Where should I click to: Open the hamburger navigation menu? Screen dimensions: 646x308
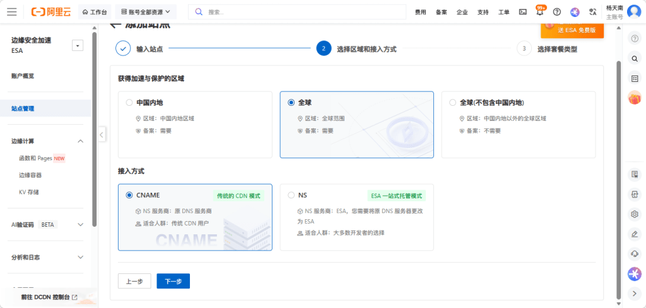12,12
